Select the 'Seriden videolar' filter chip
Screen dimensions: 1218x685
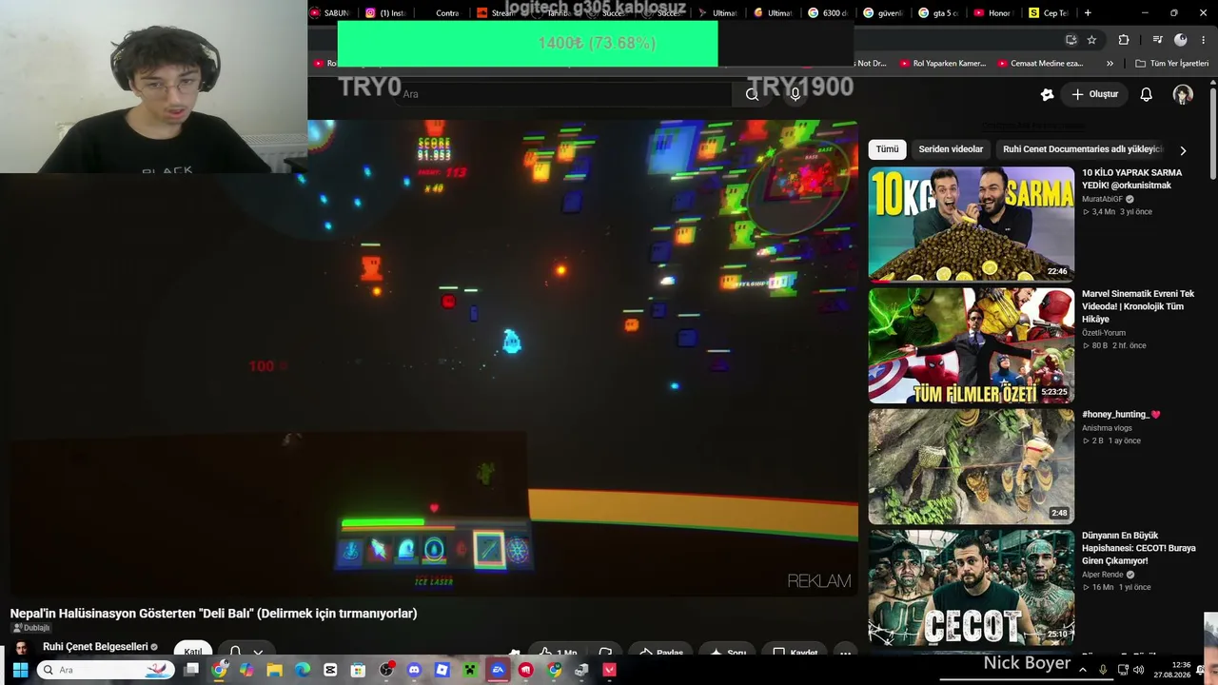[x=951, y=149]
